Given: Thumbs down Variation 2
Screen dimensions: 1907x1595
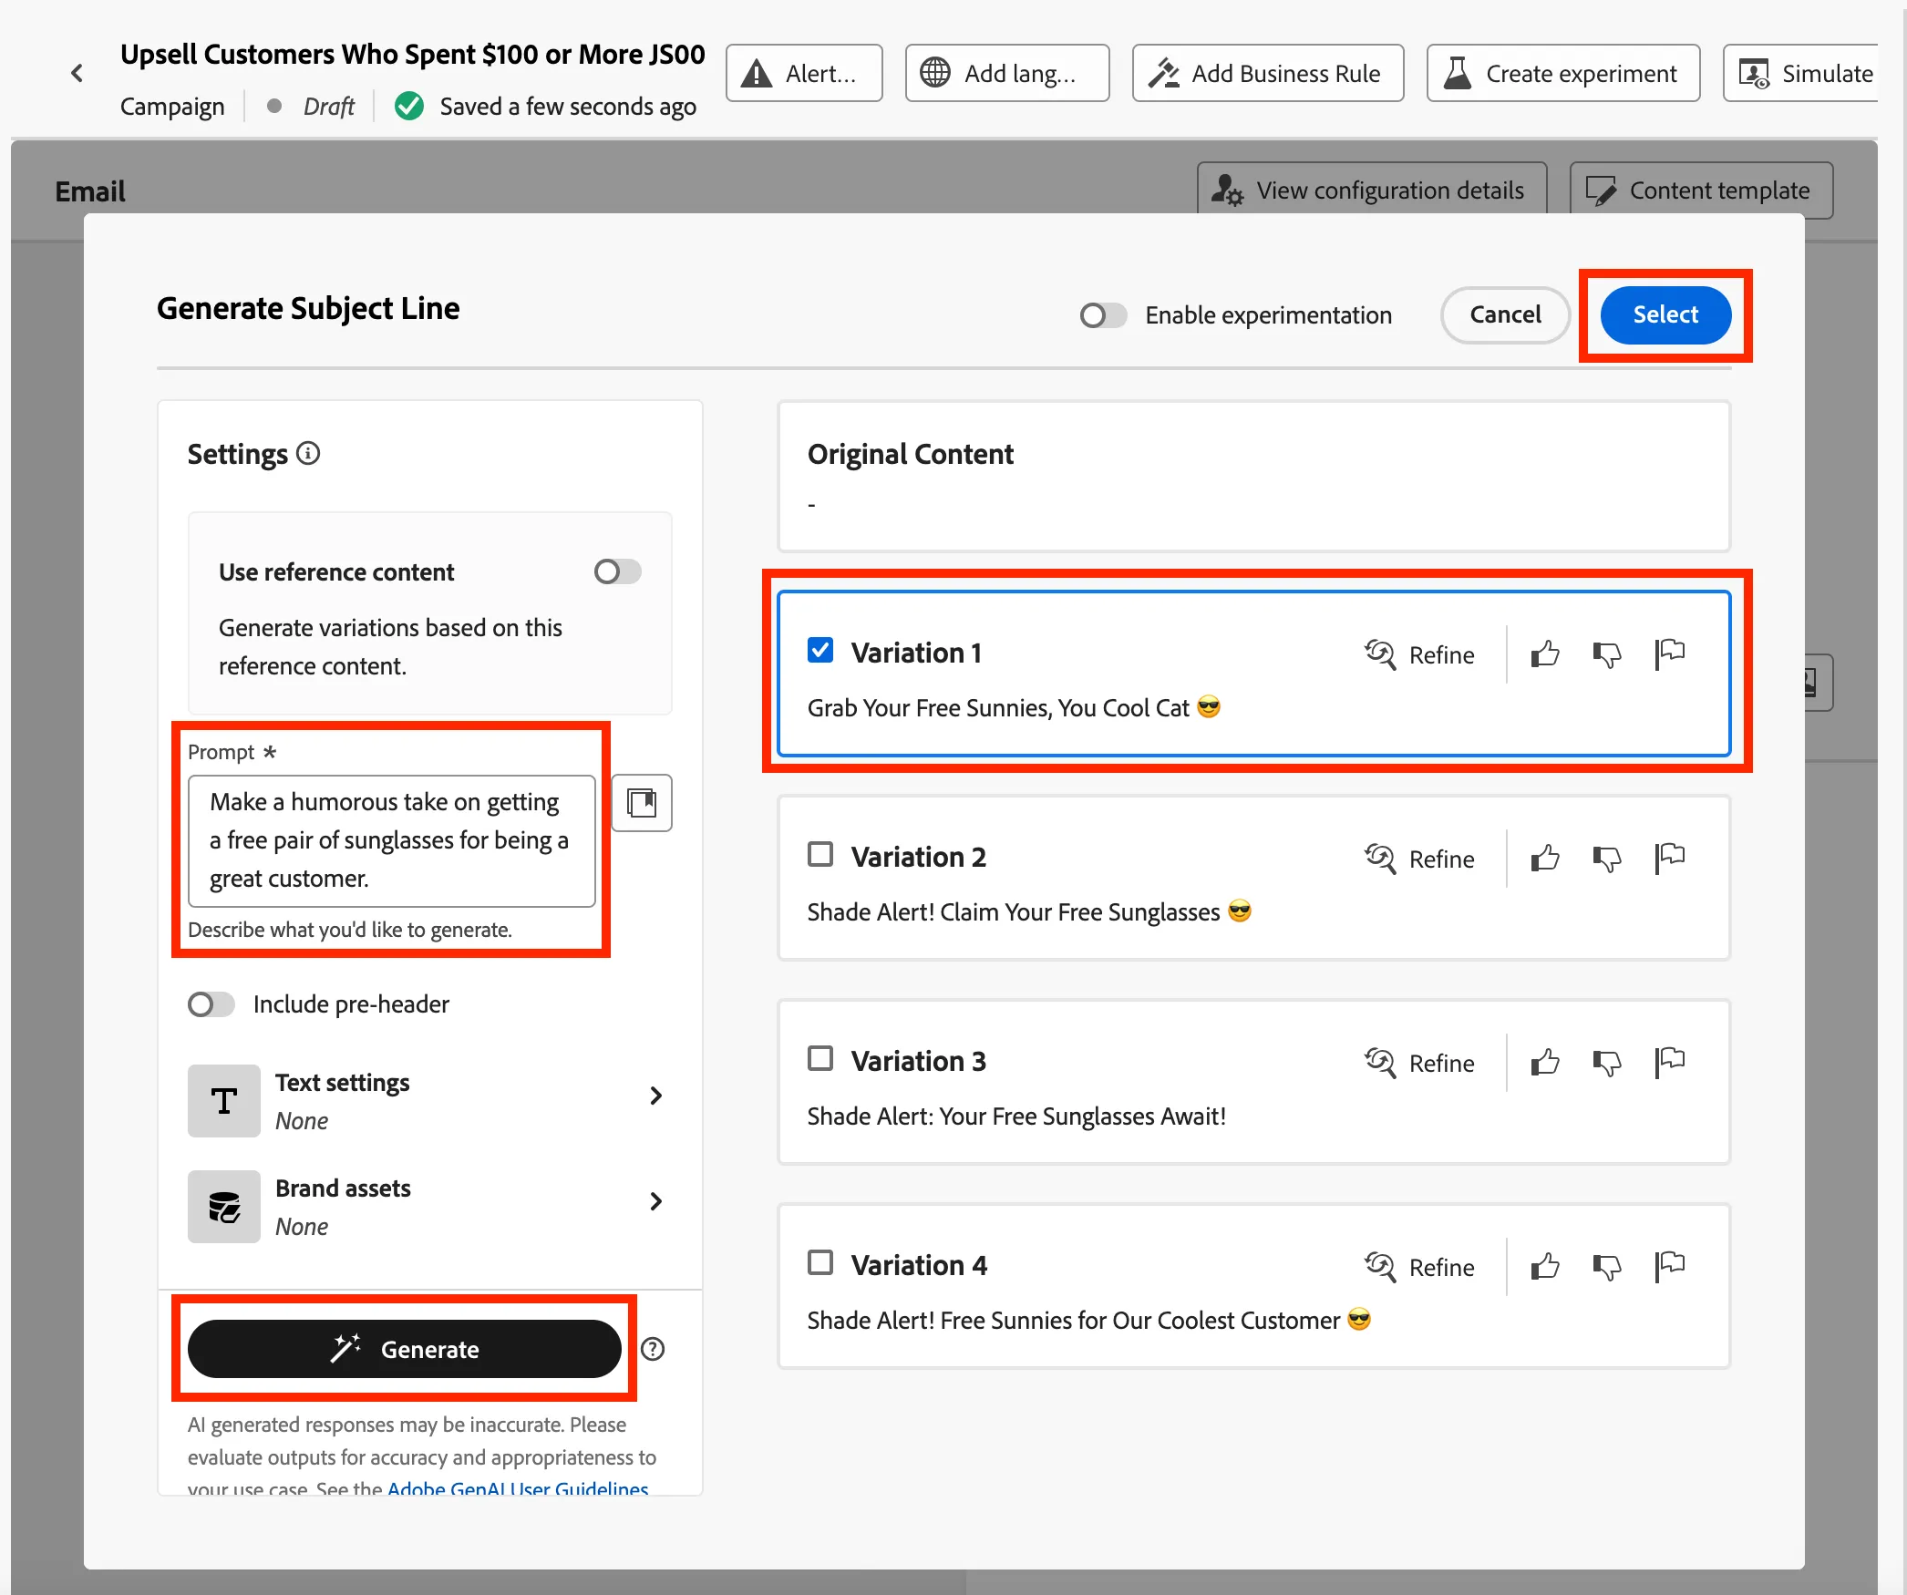Looking at the screenshot, I should point(1607,859).
